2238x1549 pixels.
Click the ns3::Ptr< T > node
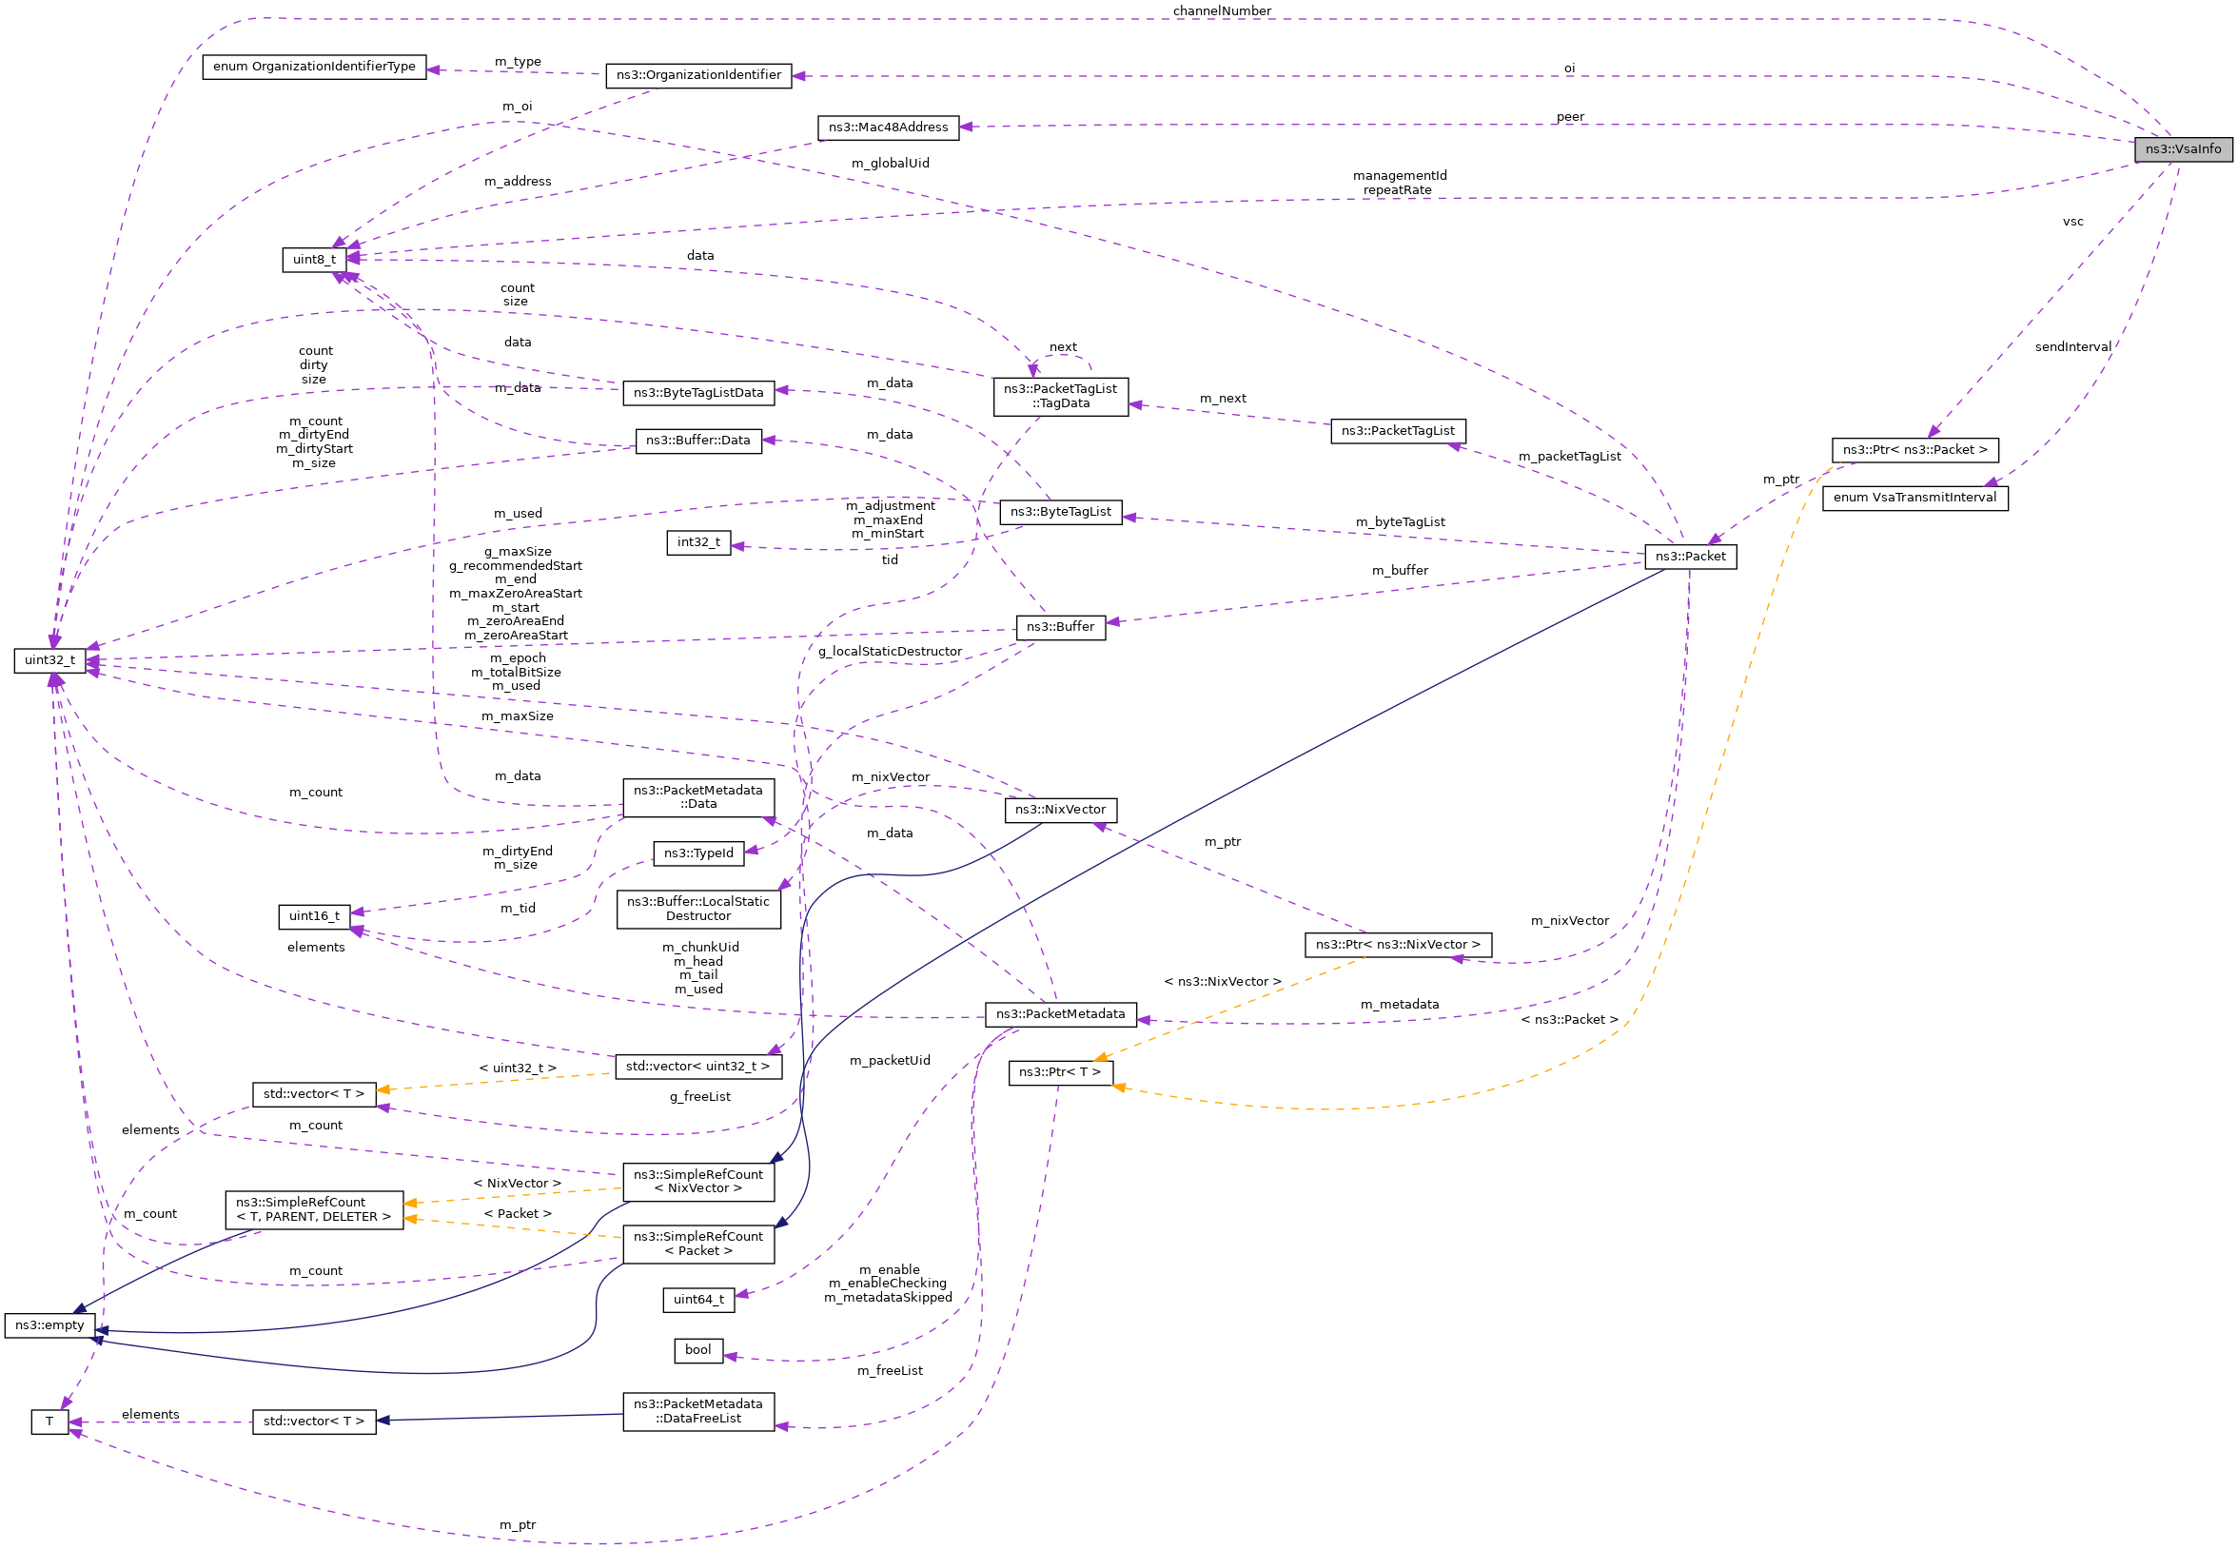(1060, 1073)
